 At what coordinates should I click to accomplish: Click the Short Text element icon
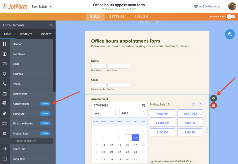[x=5, y=149]
